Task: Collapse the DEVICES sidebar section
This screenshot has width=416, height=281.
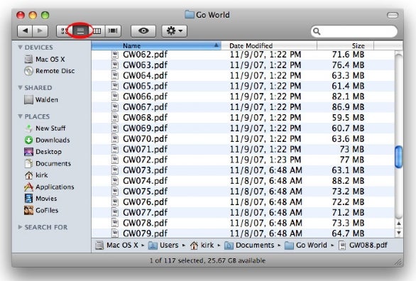Action: pos(20,47)
